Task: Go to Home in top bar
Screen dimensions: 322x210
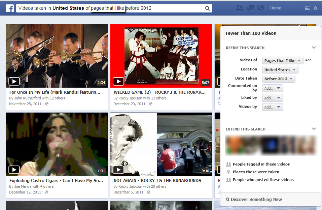Action: click(276, 8)
